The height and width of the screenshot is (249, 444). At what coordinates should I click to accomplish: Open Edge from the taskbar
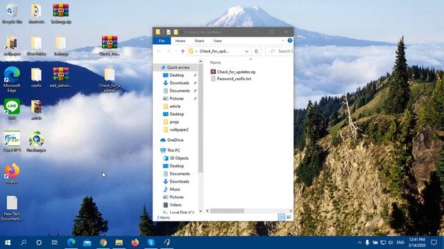[71, 243]
